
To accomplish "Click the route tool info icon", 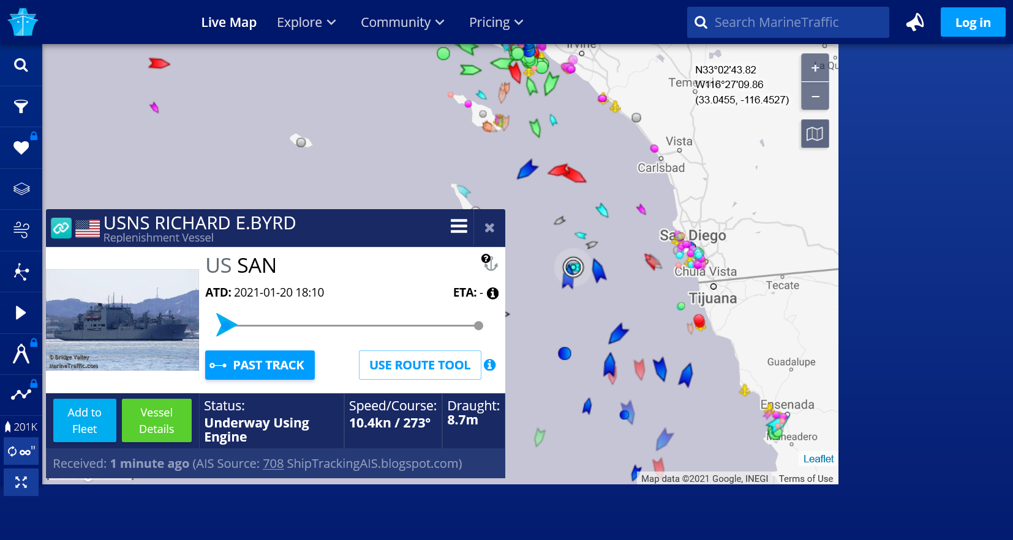I will click(490, 365).
